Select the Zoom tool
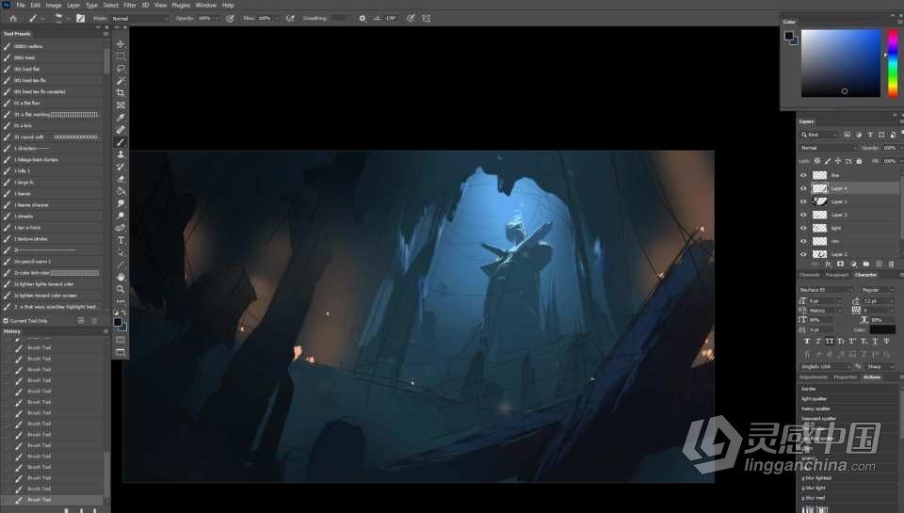The height and width of the screenshot is (513, 904). coord(121,289)
